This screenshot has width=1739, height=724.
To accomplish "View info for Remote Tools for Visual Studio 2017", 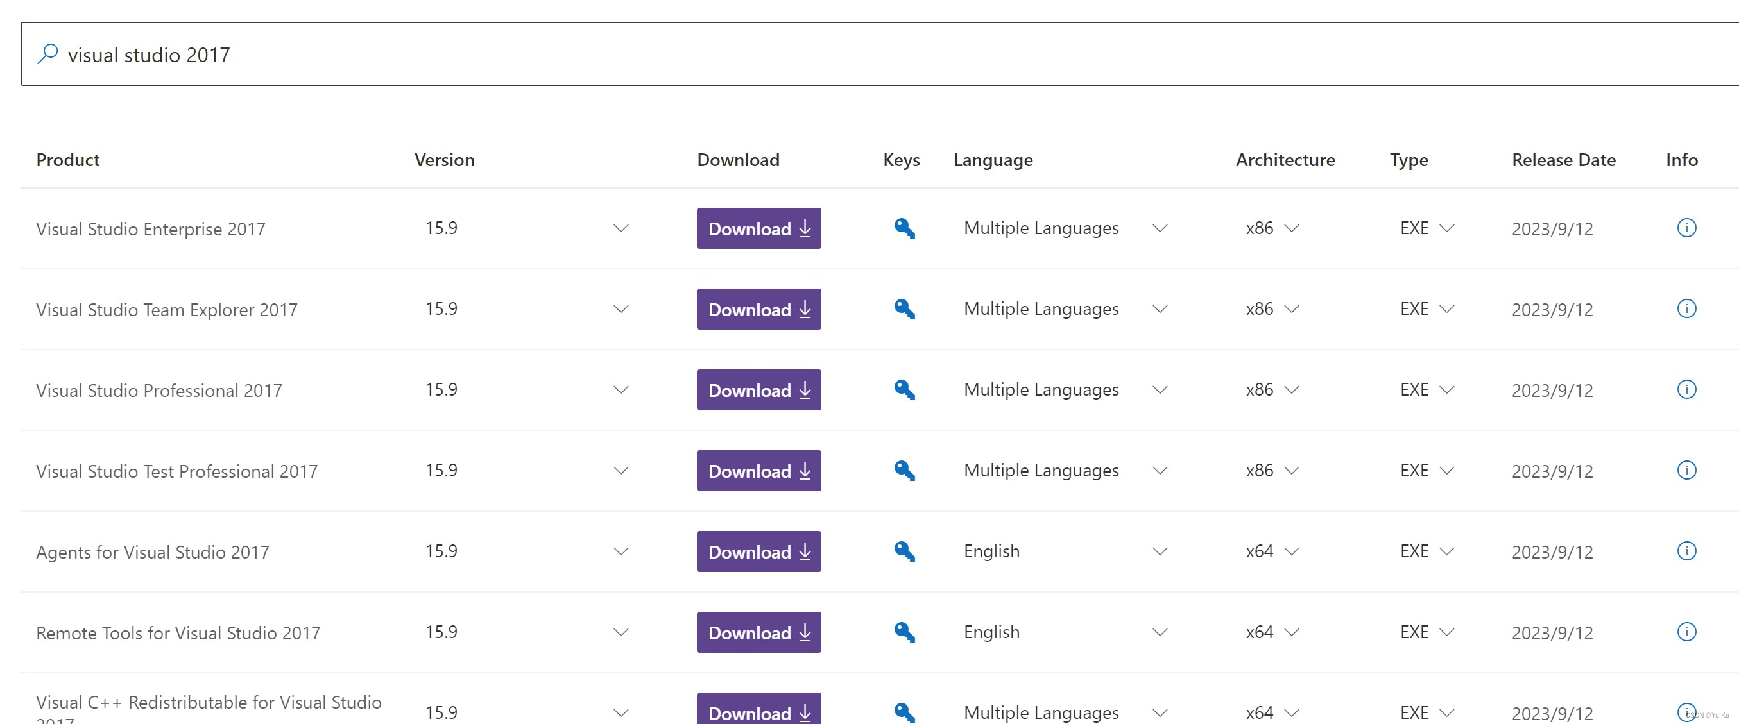I will coord(1686,632).
